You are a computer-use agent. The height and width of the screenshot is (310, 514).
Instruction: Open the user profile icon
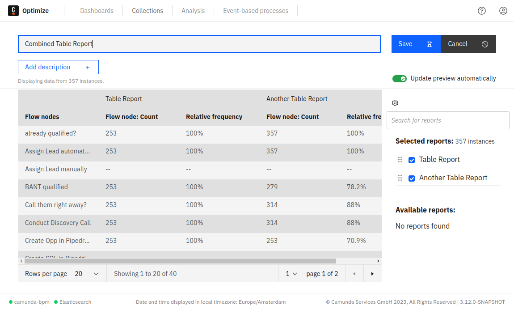click(503, 10)
